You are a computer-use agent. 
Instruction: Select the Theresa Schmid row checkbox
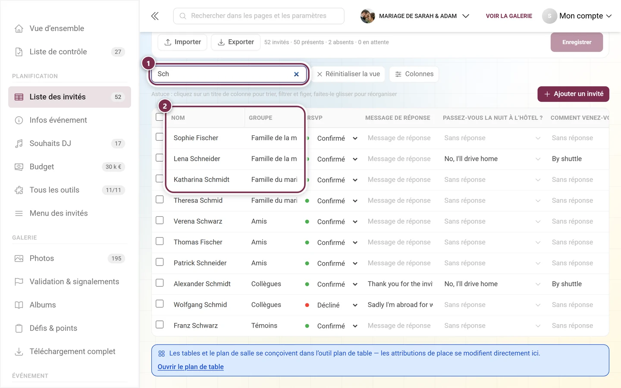click(160, 200)
